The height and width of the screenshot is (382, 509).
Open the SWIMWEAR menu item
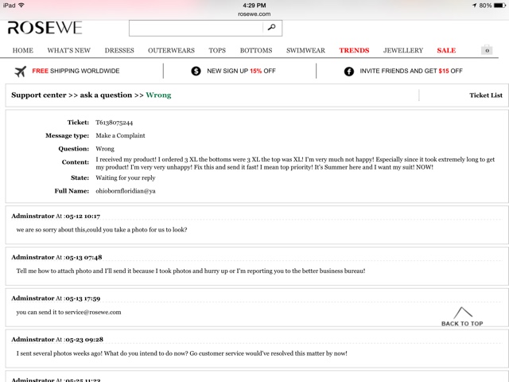[305, 50]
